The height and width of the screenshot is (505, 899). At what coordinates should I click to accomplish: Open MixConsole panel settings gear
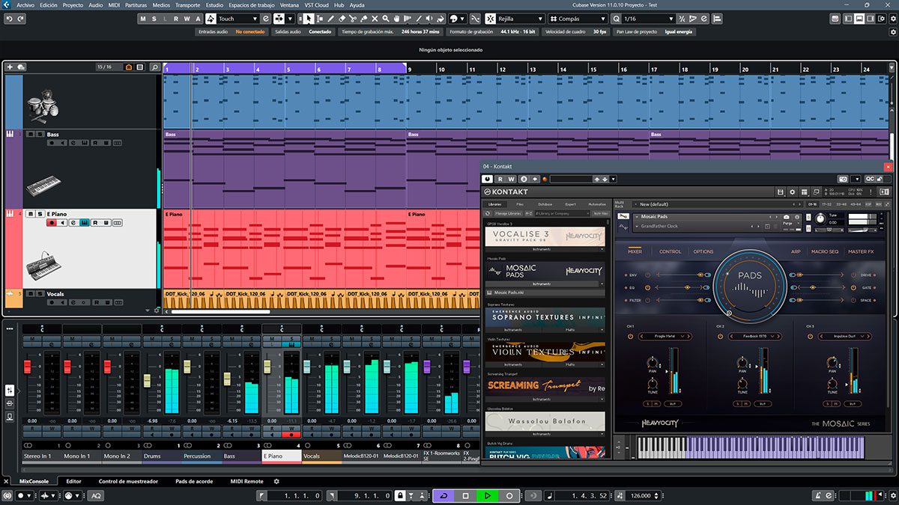click(276, 482)
